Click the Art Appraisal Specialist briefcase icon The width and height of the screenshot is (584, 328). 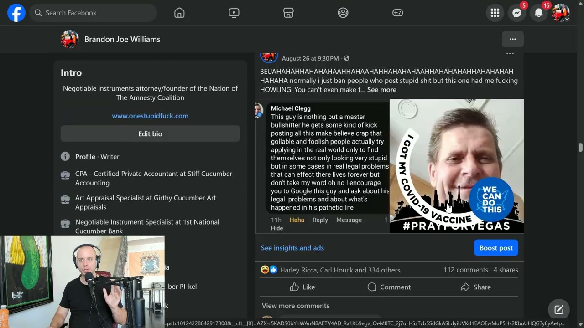click(65, 200)
